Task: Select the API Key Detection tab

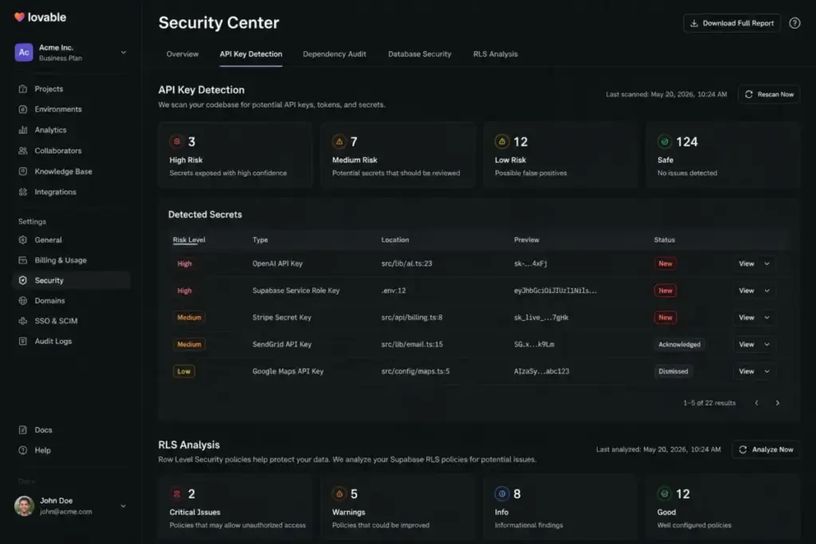Action: [251, 54]
